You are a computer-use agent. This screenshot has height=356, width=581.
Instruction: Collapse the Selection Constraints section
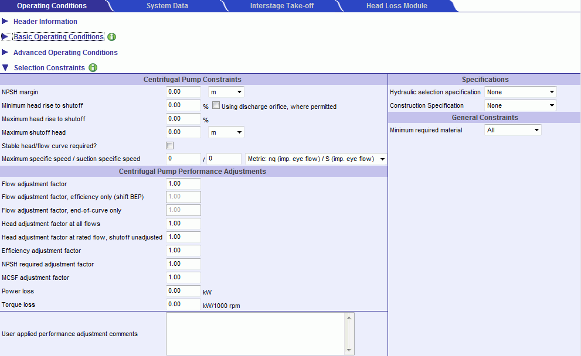click(x=5, y=68)
